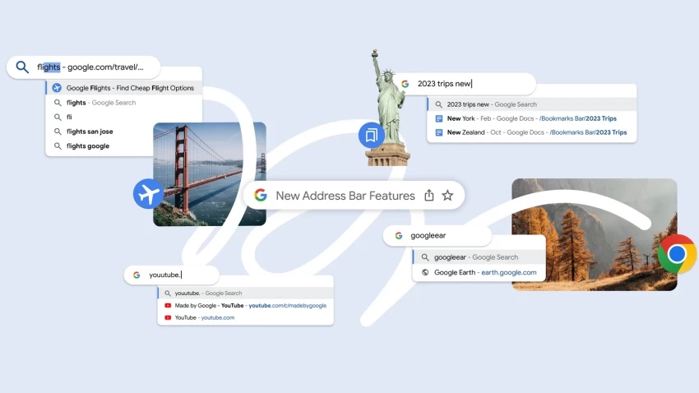699x393 pixels.
Task: Click the YouTube icon beside 'YouTube - youtube.com'
Action: [x=168, y=317]
